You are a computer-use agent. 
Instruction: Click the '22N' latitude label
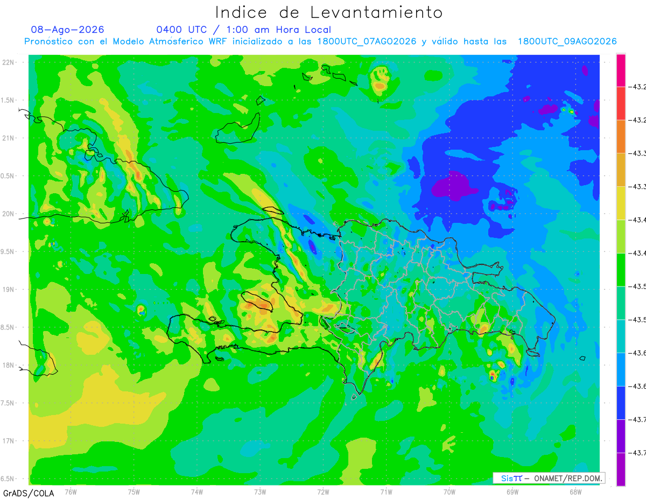[9, 62]
